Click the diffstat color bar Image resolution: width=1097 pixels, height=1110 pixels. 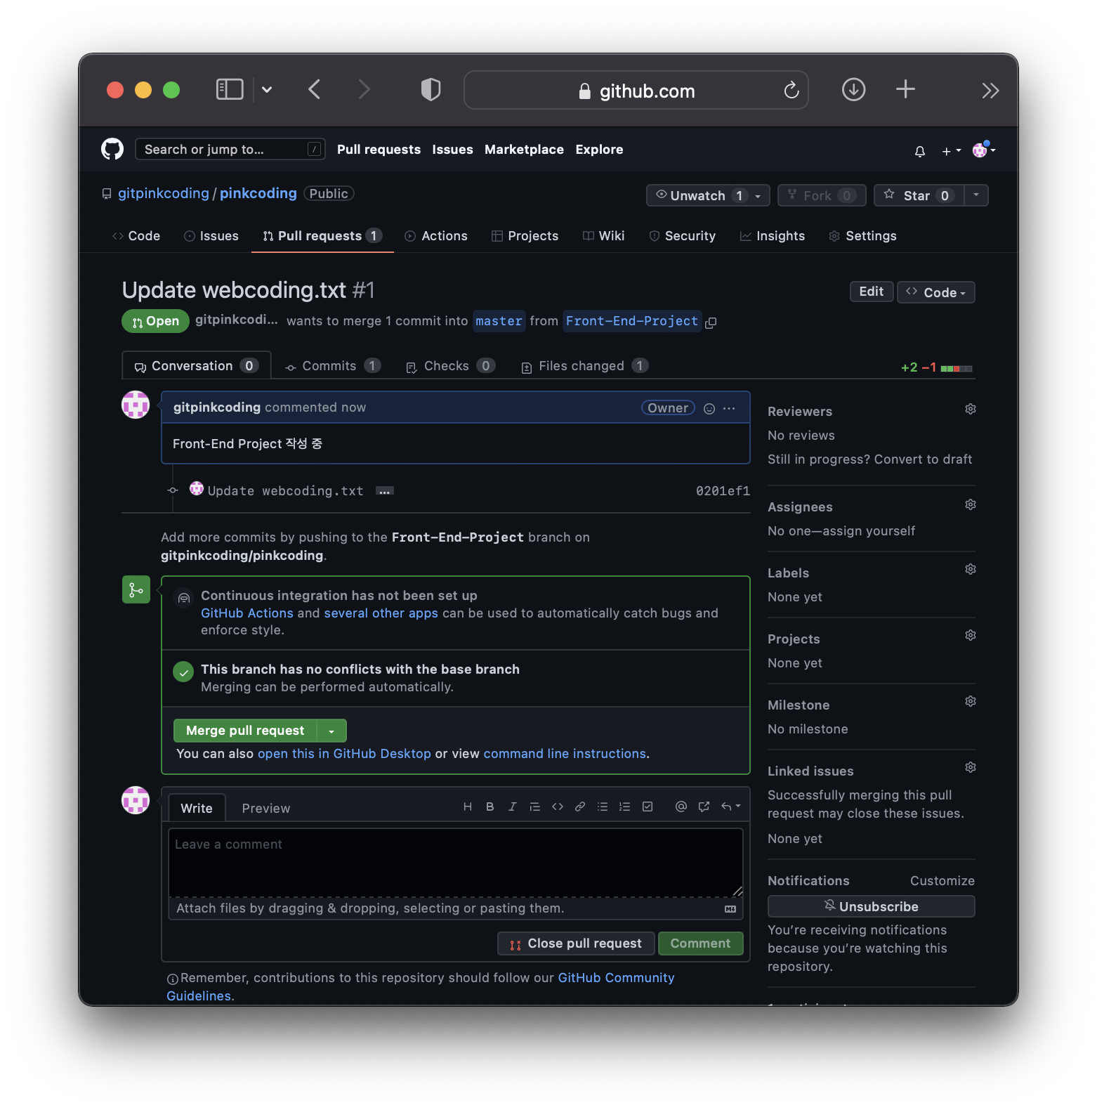957,368
